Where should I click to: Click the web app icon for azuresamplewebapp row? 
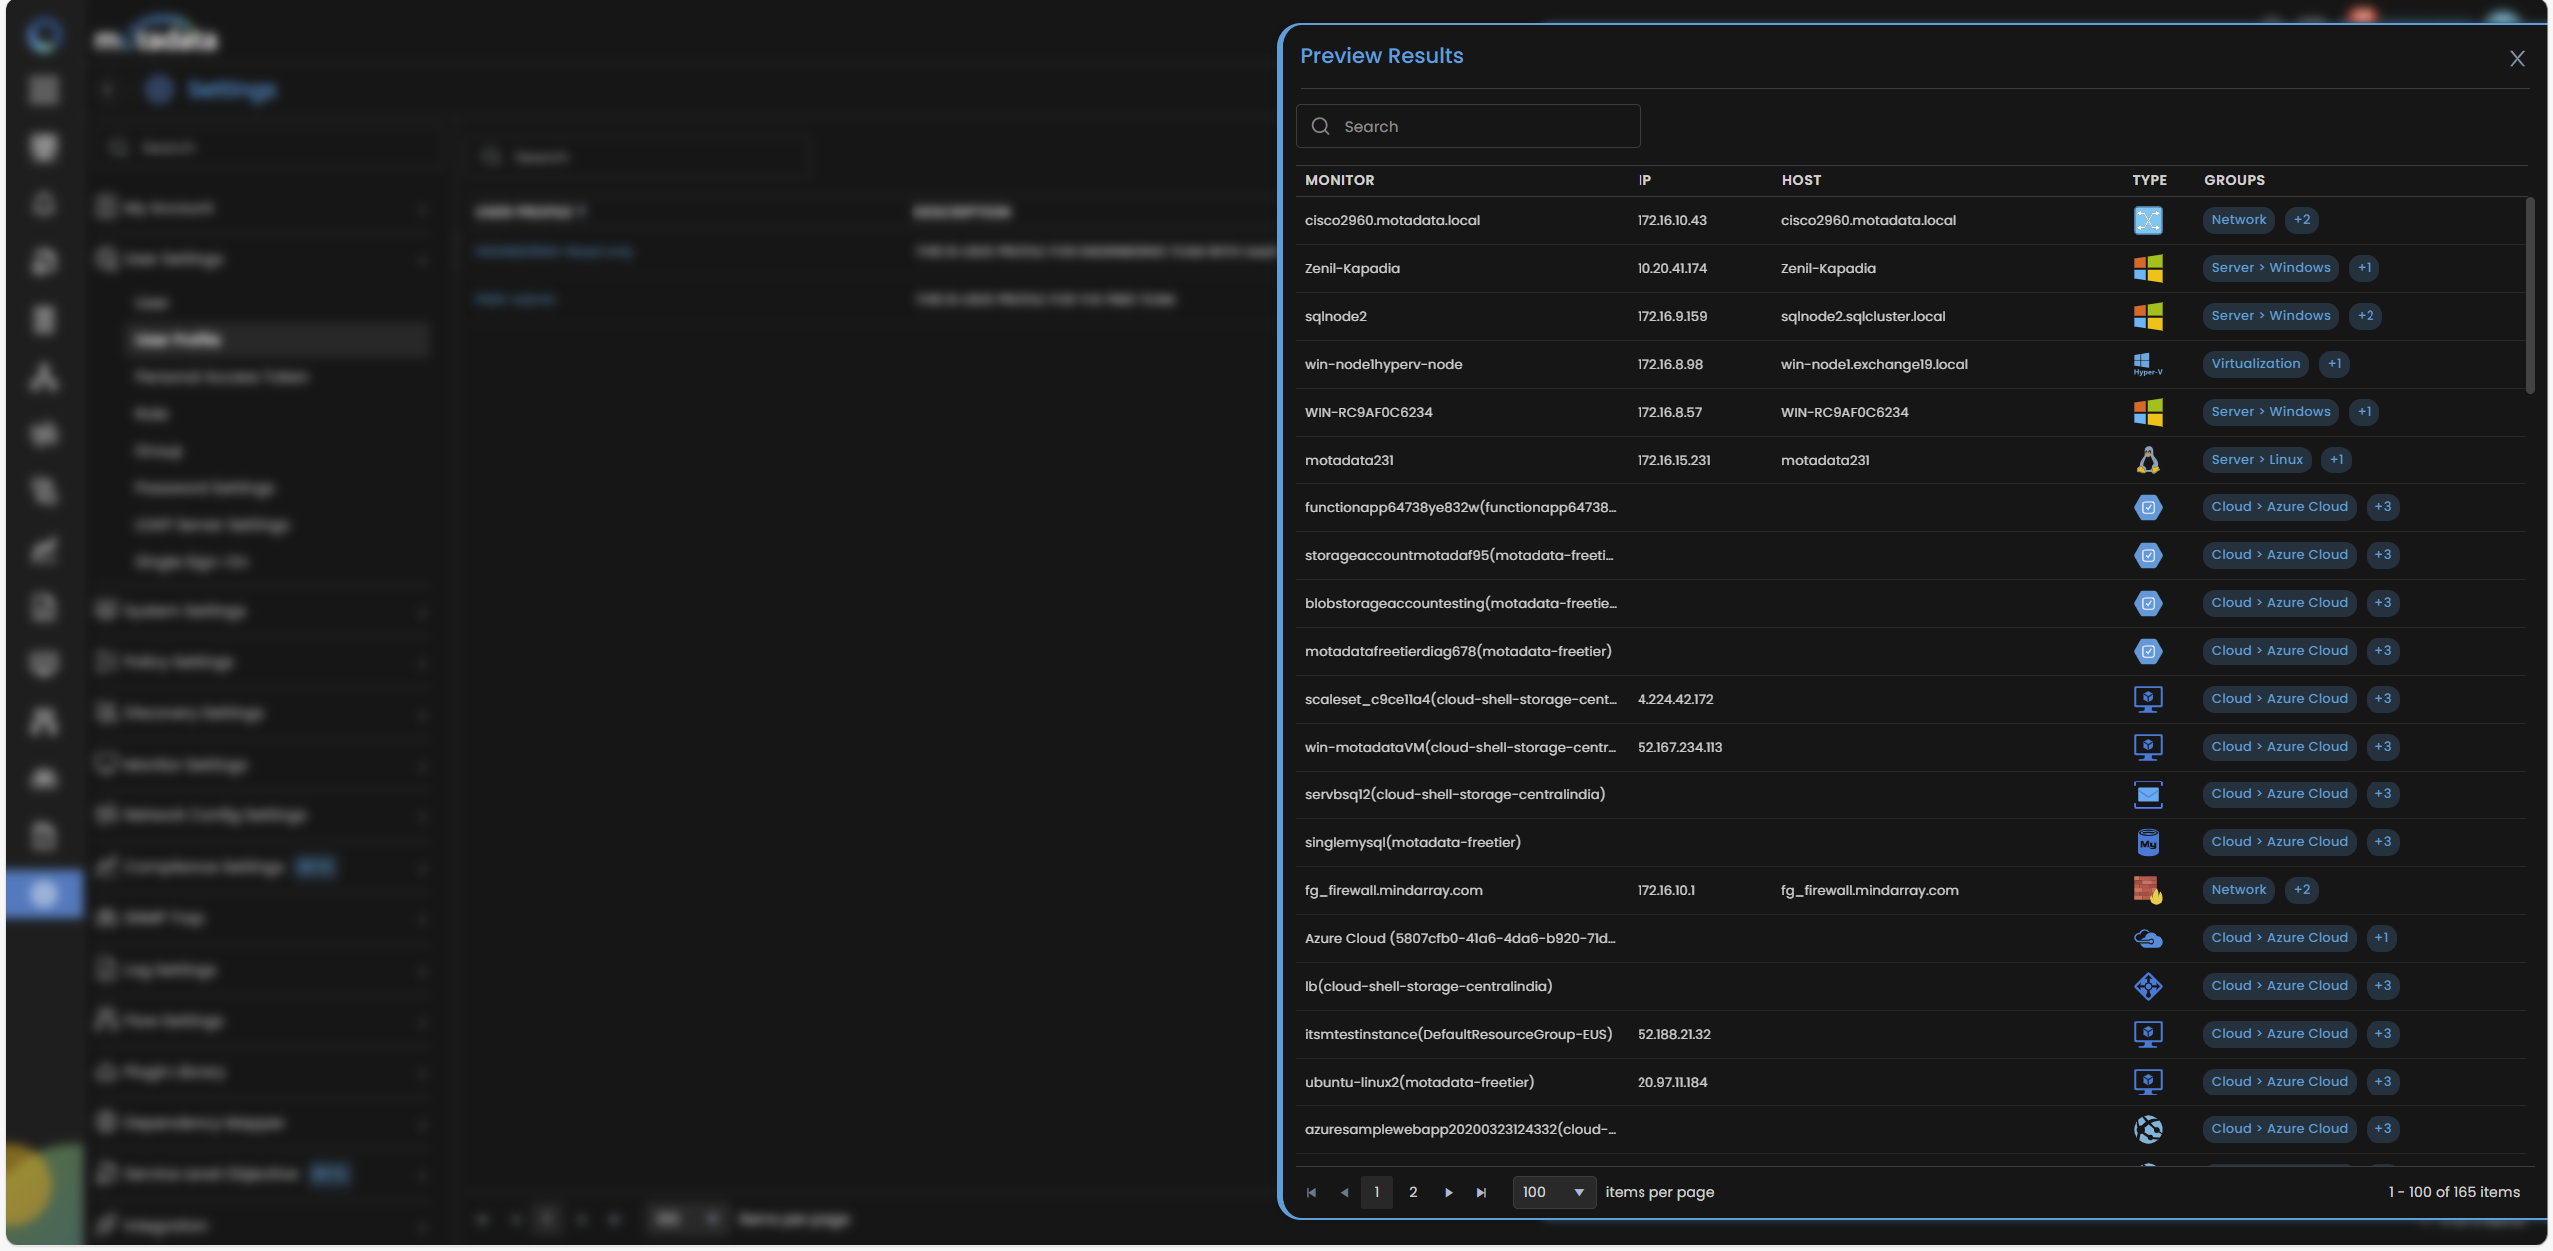2147,1129
